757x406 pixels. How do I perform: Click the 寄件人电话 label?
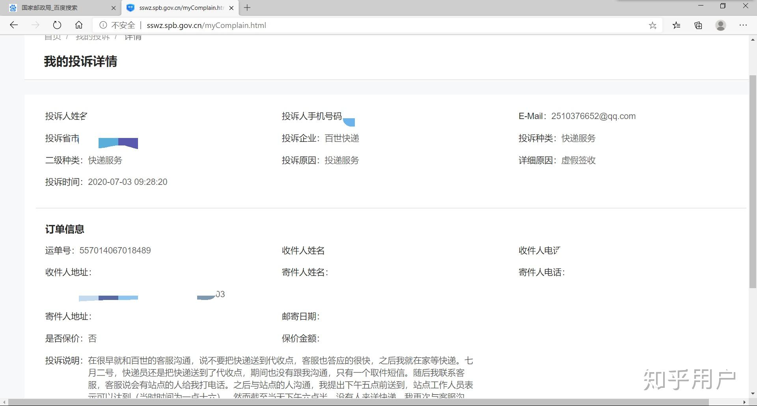click(542, 272)
